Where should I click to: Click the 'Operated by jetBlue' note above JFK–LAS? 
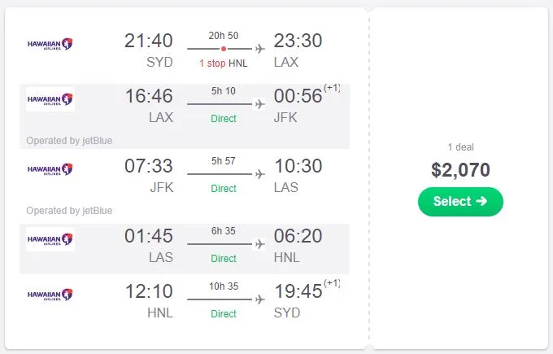coord(69,141)
